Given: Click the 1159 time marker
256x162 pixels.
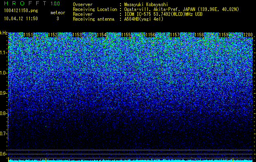Looking at the screenshot, I should [x=223, y=35].
